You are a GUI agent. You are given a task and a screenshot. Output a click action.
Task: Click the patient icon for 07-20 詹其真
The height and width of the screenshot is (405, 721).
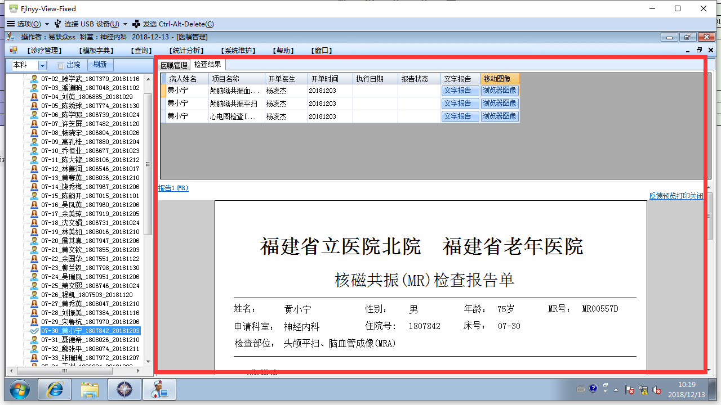tap(34, 241)
